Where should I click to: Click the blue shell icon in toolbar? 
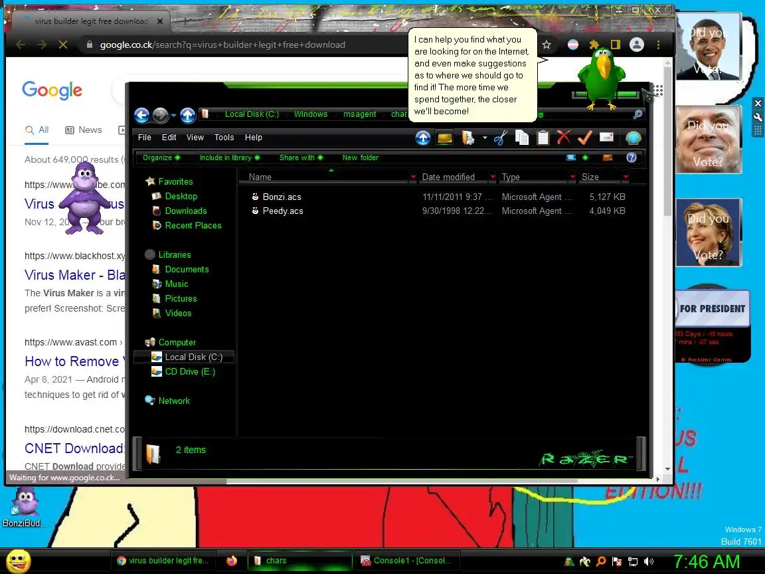coord(634,138)
